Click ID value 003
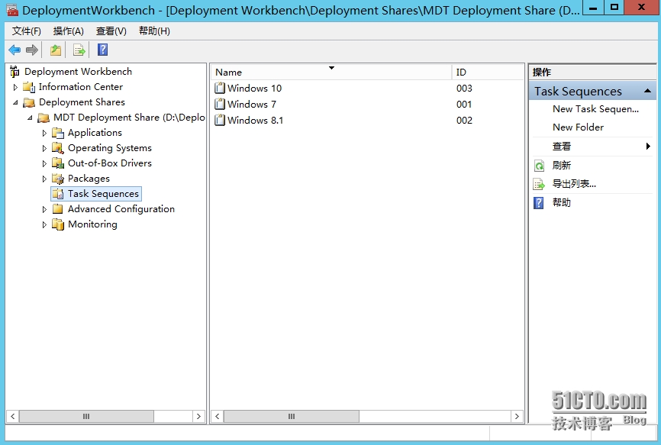The height and width of the screenshot is (445, 661). 464,88
